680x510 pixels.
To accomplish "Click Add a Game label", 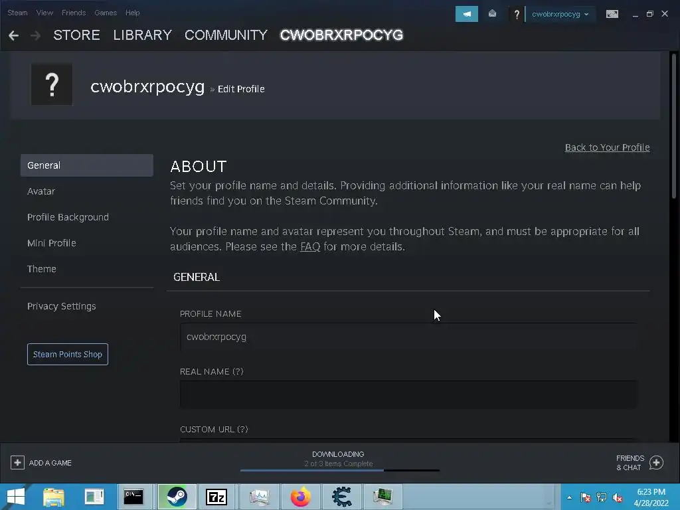I will tap(50, 463).
